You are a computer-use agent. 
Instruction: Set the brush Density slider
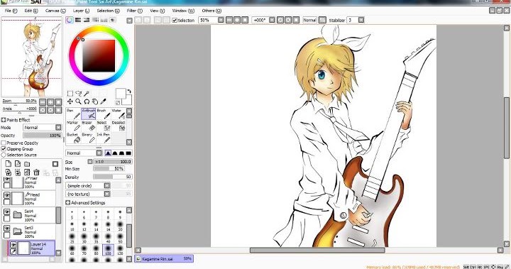click(112, 177)
